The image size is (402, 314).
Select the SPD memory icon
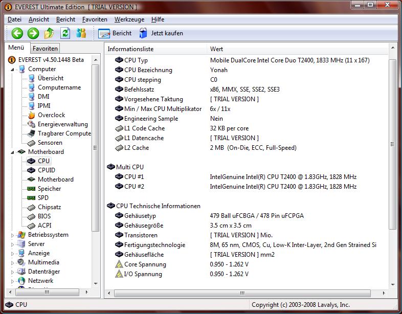31,198
